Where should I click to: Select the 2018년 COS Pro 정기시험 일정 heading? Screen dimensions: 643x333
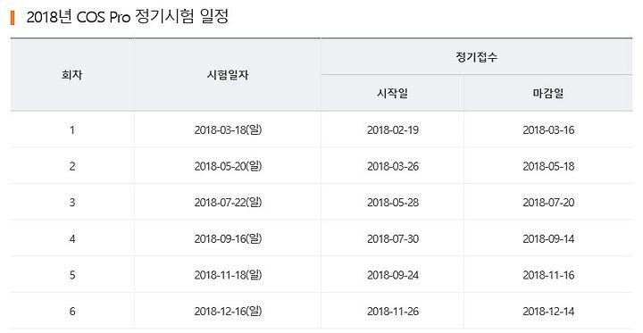click(127, 17)
